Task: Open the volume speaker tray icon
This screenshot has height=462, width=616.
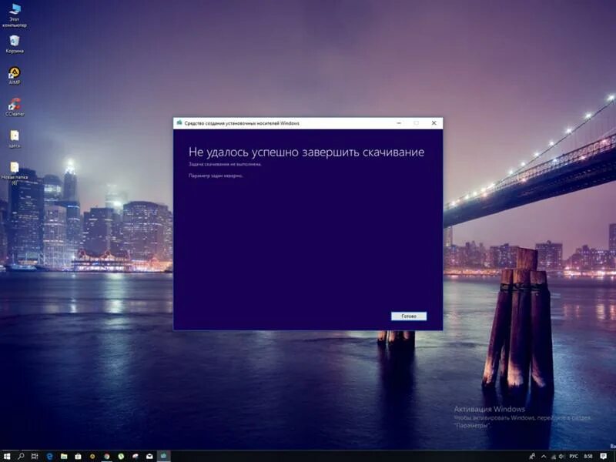Action: [561, 456]
